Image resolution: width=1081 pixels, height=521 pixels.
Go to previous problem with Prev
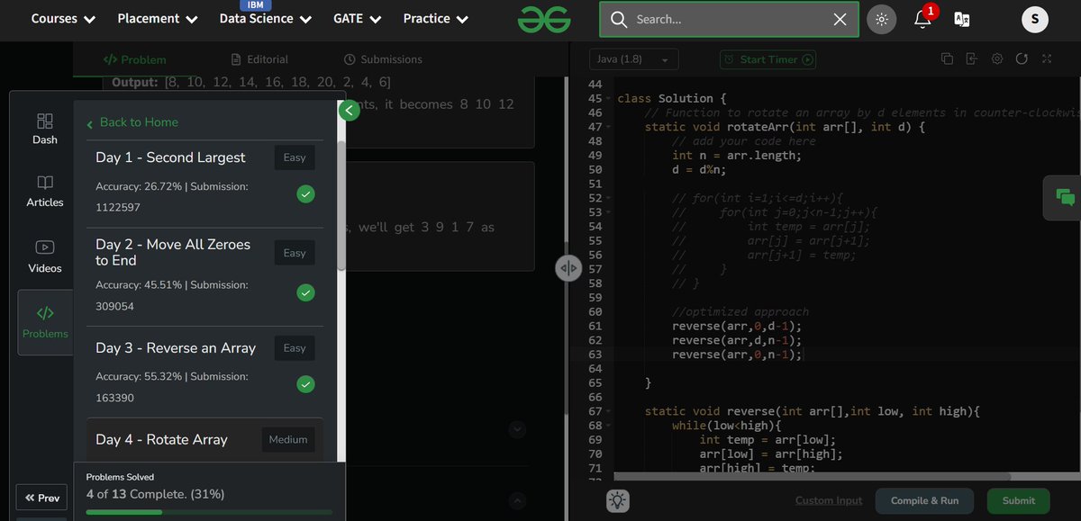41,498
